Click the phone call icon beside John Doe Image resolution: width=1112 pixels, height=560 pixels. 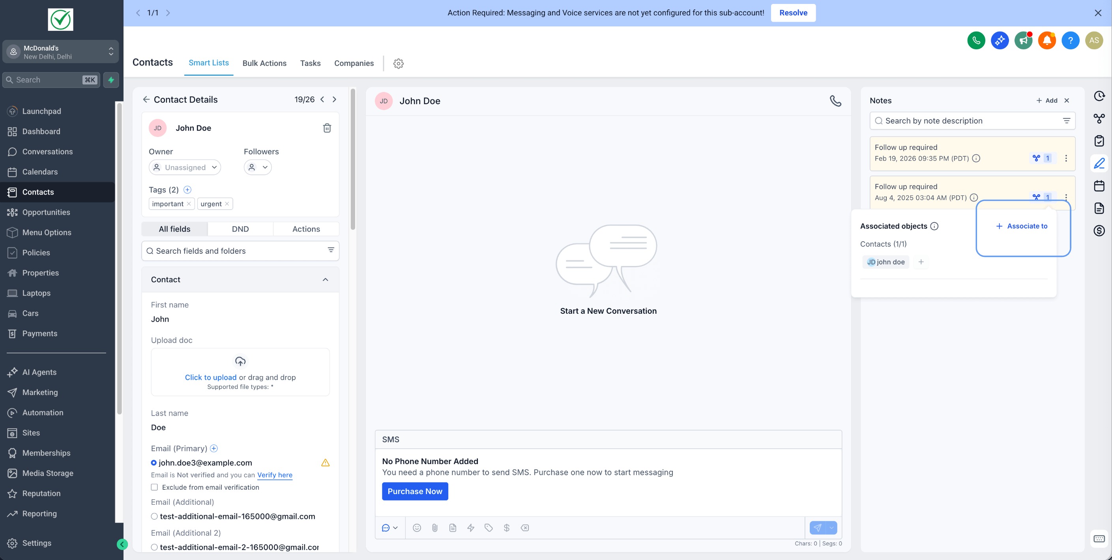tap(835, 101)
